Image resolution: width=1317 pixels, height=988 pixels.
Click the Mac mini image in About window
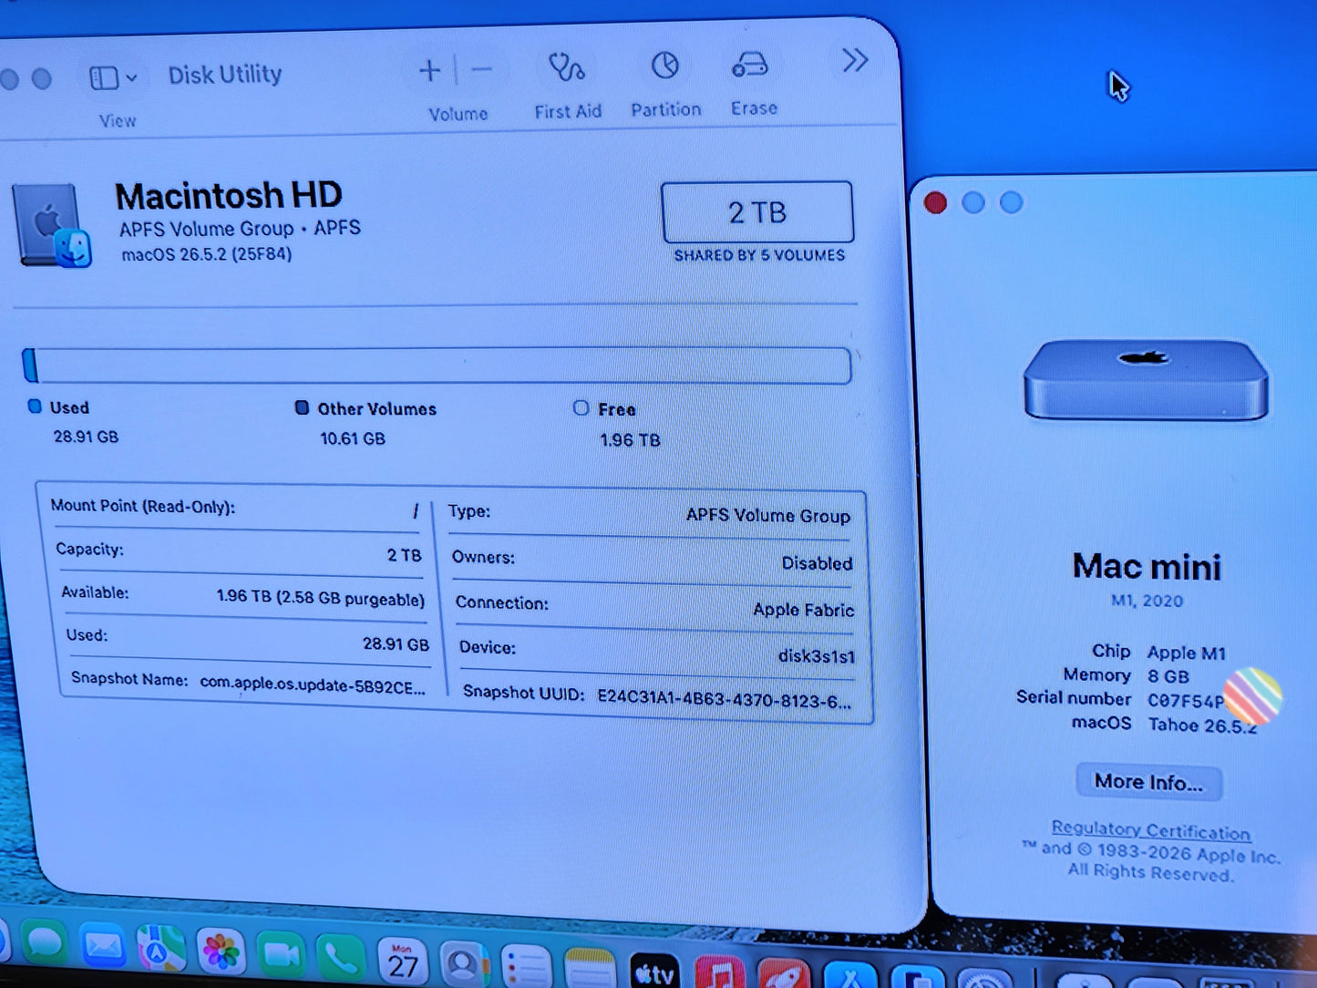(1146, 380)
